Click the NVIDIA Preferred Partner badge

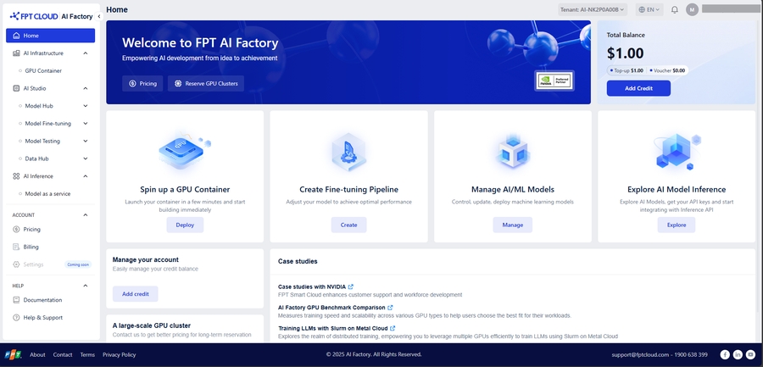click(555, 81)
